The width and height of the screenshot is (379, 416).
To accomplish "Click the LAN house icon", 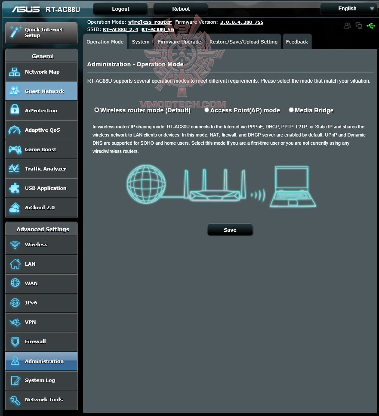I will click(15, 264).
